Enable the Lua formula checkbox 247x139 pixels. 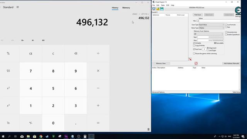[x=226, y=25]
